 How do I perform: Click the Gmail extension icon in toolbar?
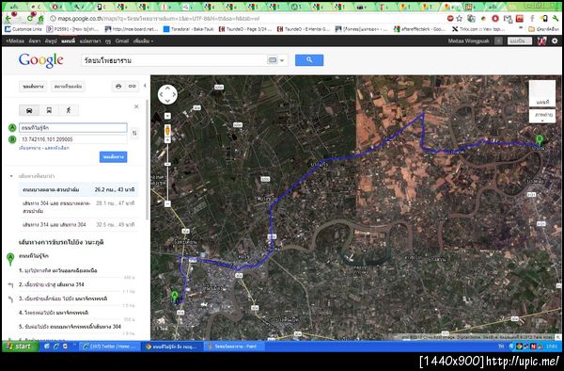(508, 19)
